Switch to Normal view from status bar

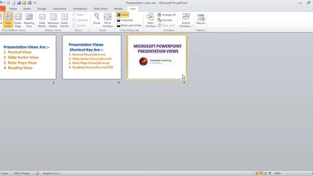[x=256, y=174]
